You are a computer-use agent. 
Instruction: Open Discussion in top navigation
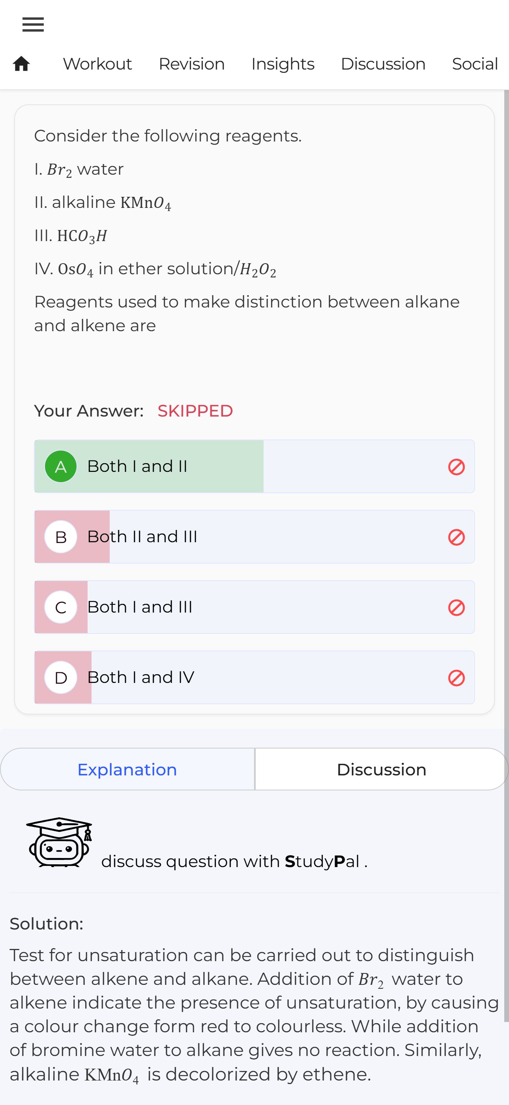point(383,64)
